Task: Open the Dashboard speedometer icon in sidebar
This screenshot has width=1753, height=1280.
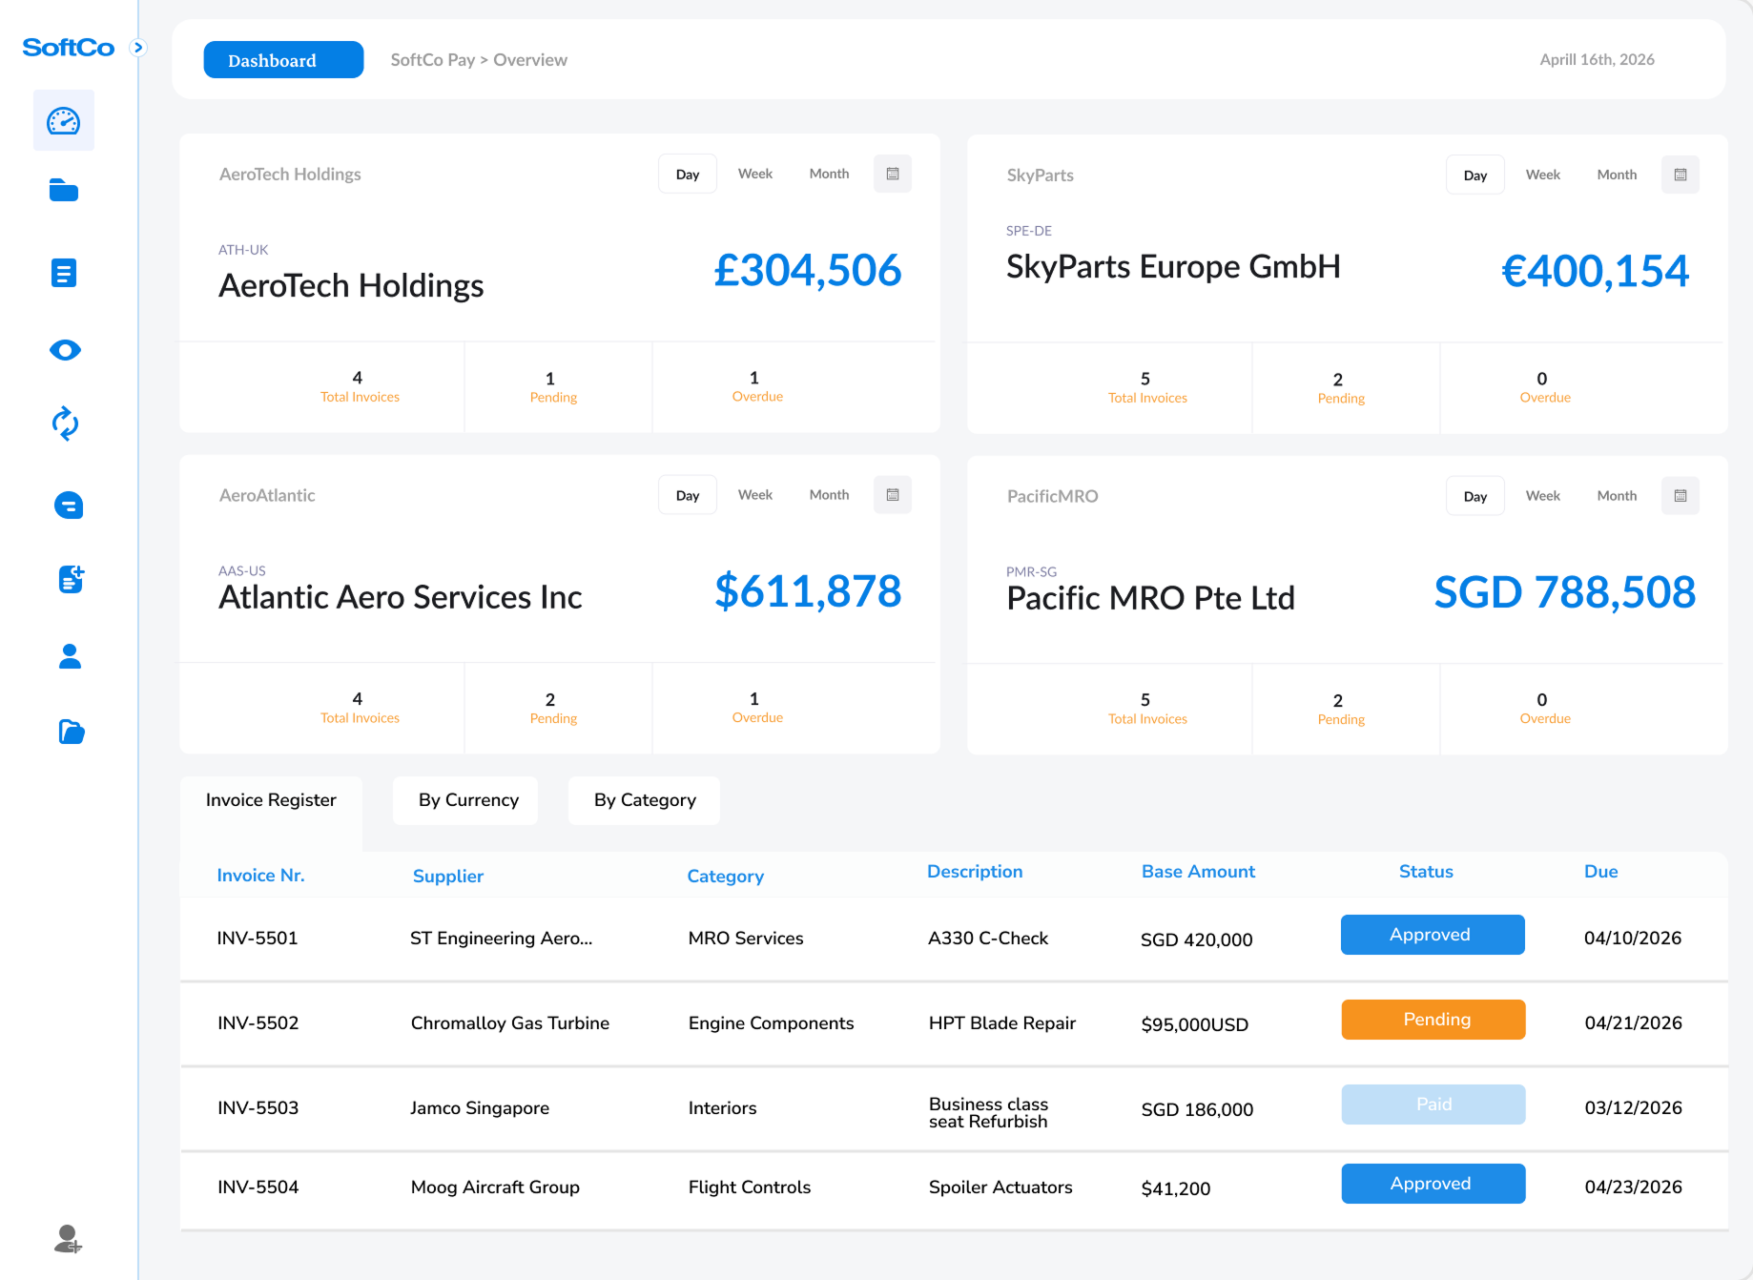Action: point(63,119)
